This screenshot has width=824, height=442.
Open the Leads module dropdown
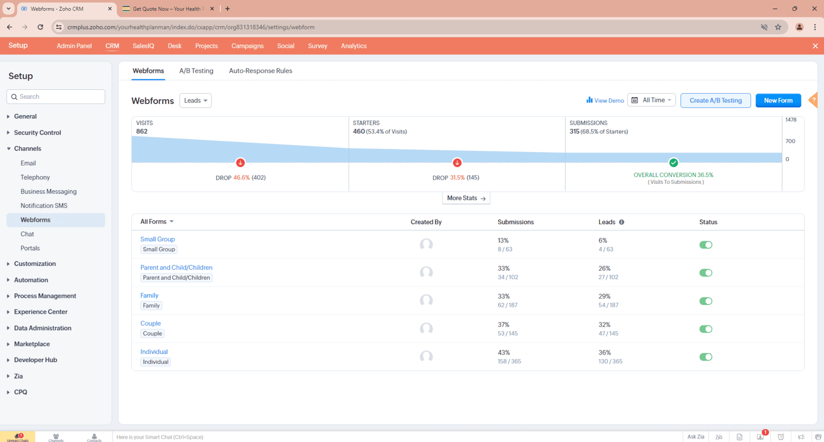pos(195,100)
